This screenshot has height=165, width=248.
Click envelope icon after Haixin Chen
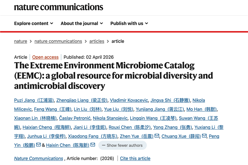pos(93,145)
